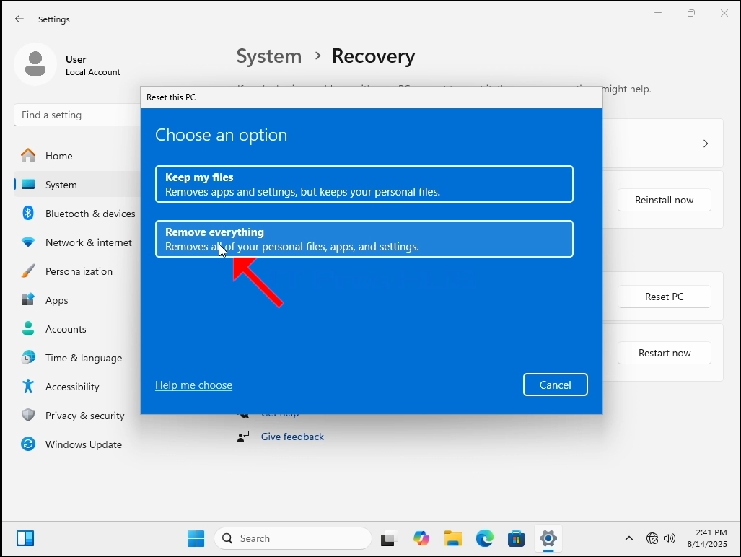The width and height of the screenshot is (741, 557).
Task: Open Time & language settings
Action: 78,358
